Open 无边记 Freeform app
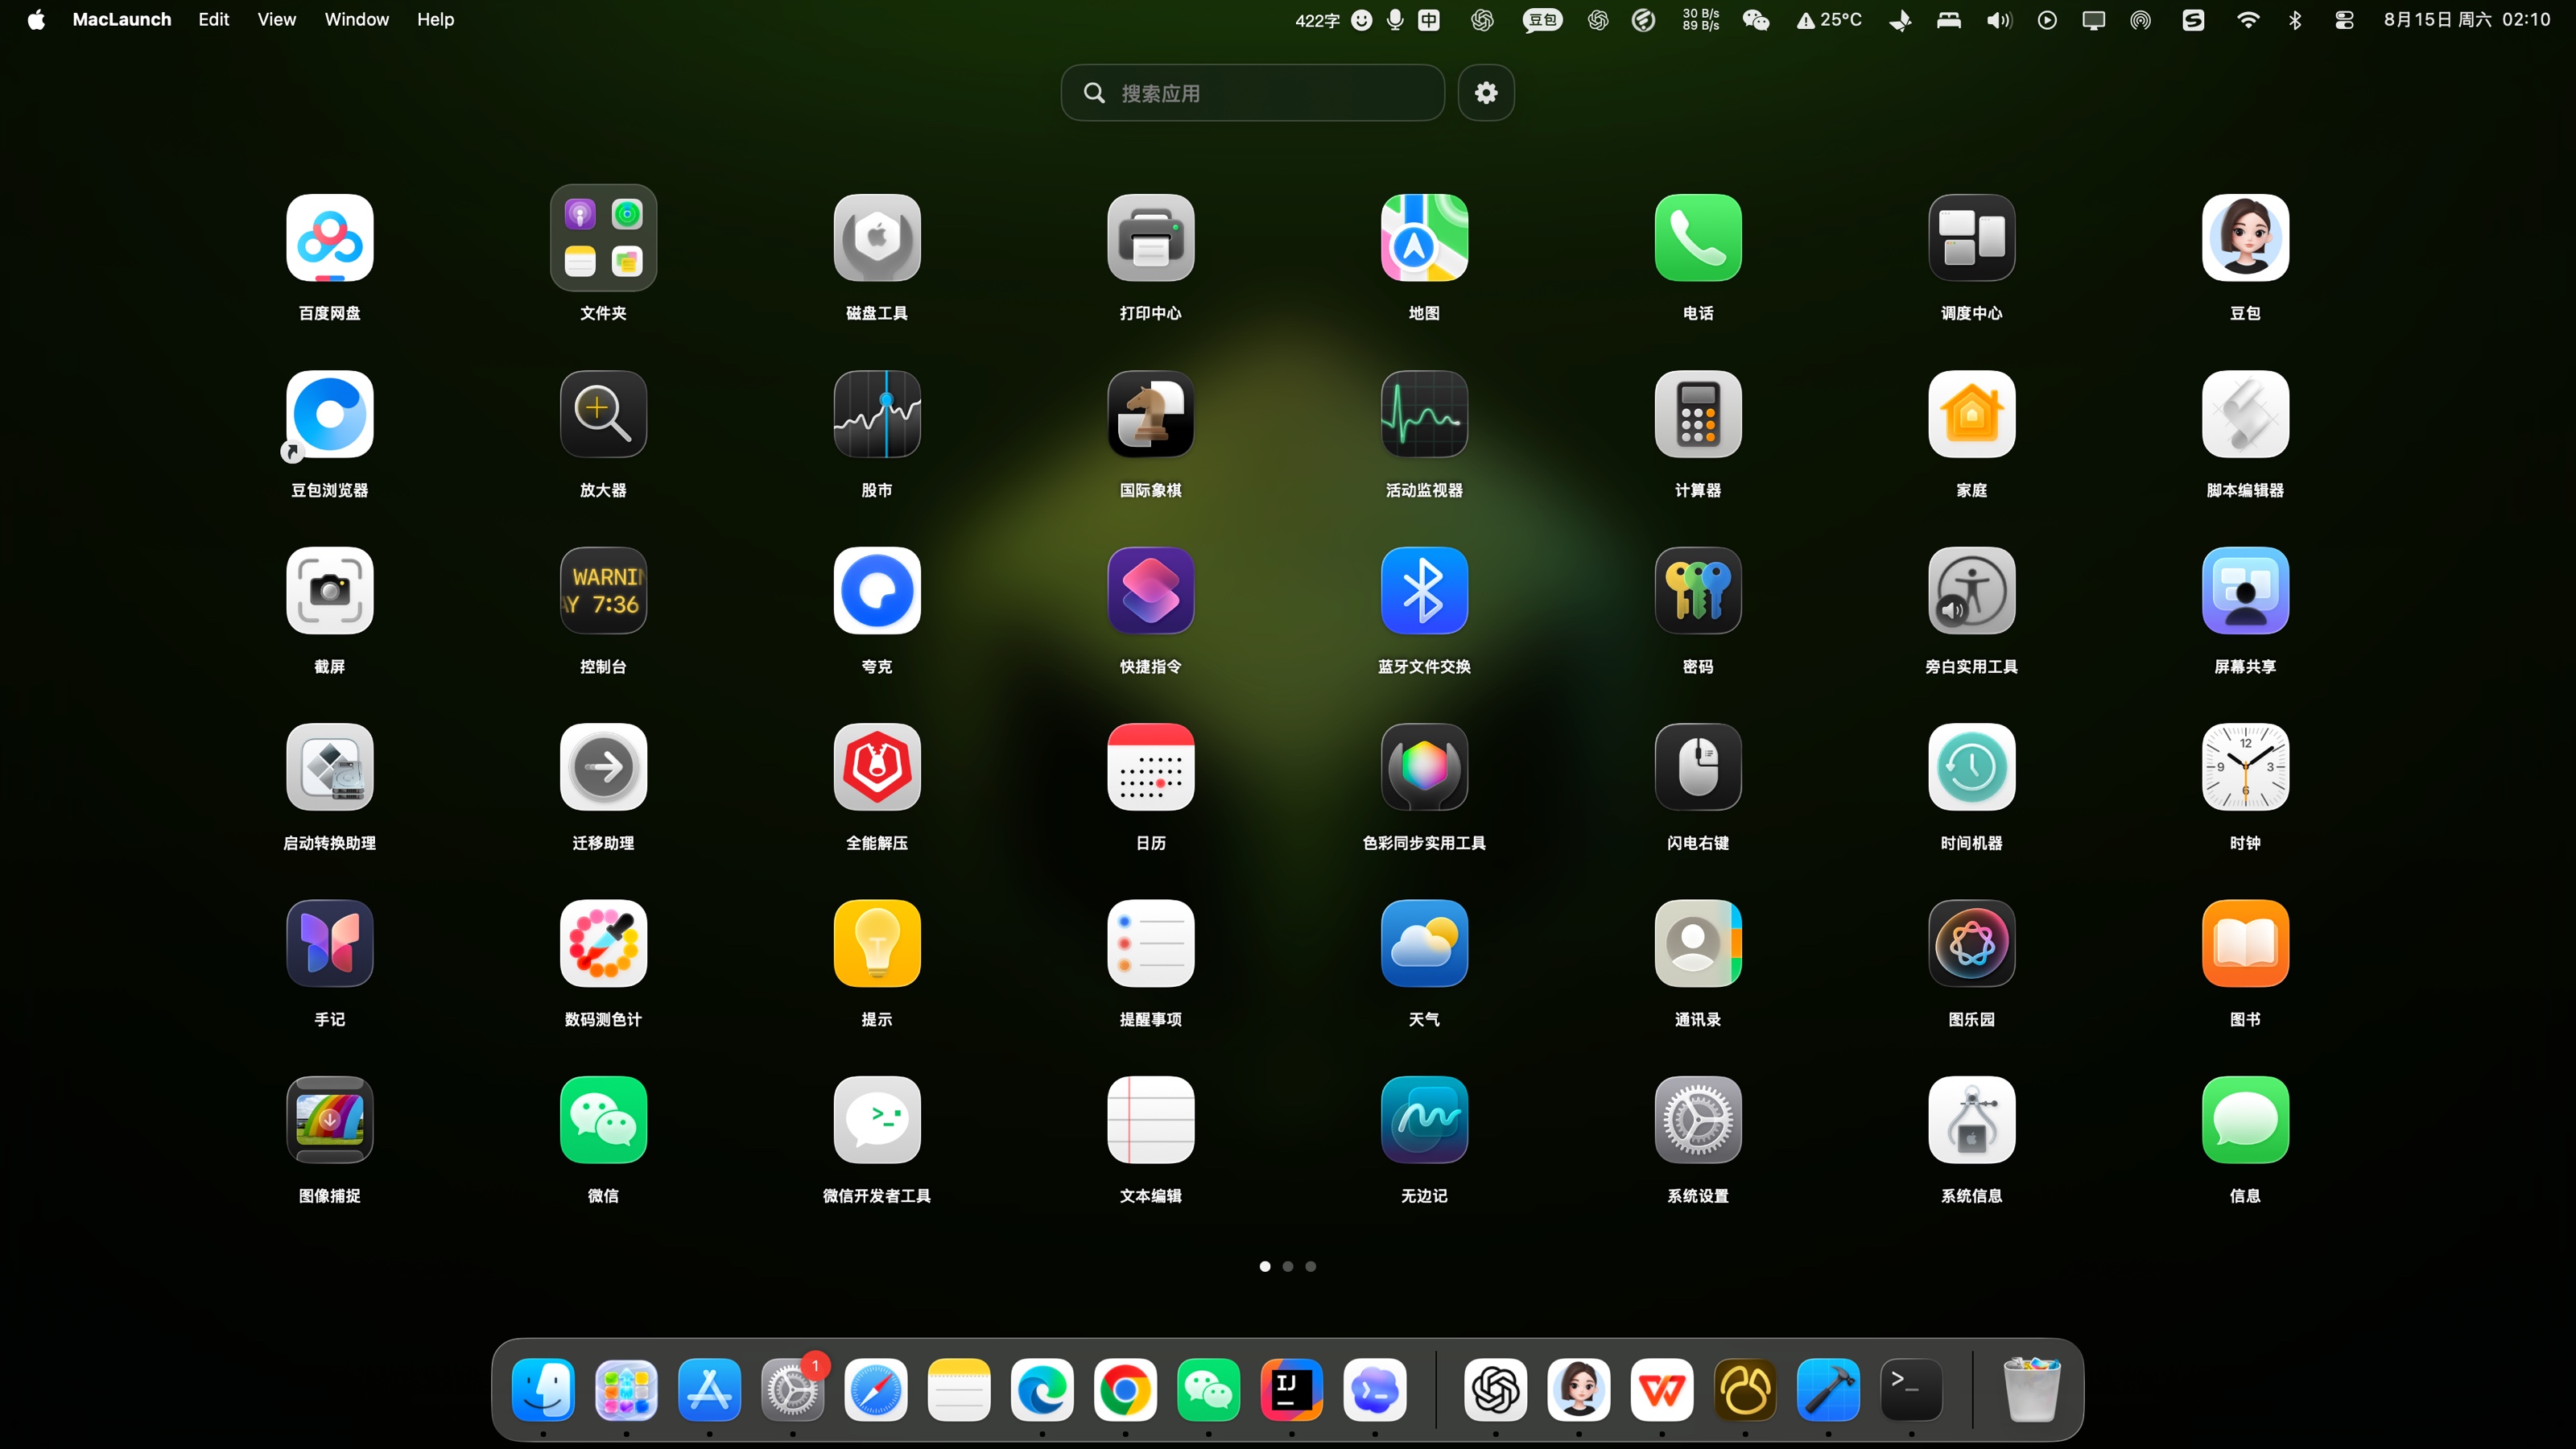This screenshot has height=1449, width=2576. coord(1424,1120)
